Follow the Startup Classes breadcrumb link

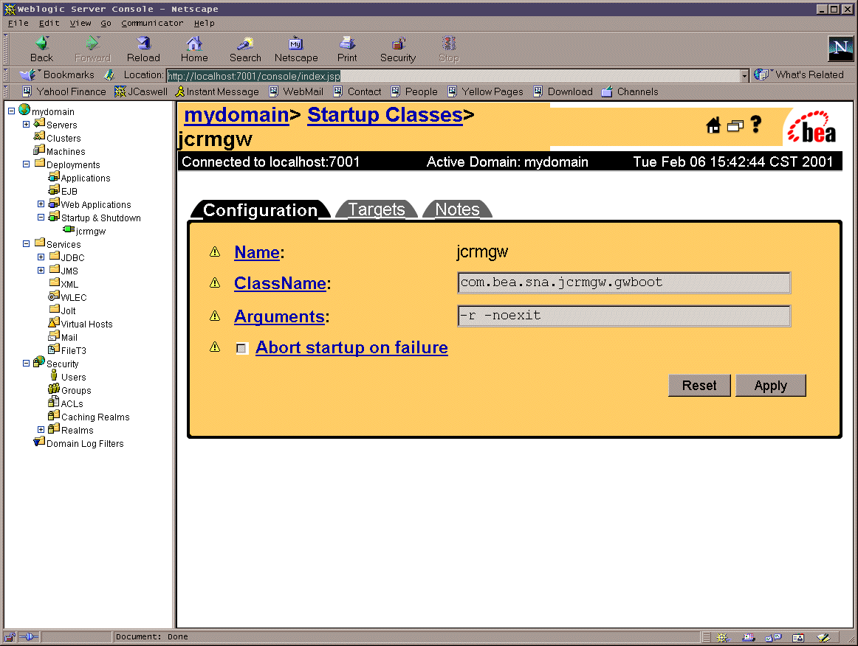click(x=385, y=115)
